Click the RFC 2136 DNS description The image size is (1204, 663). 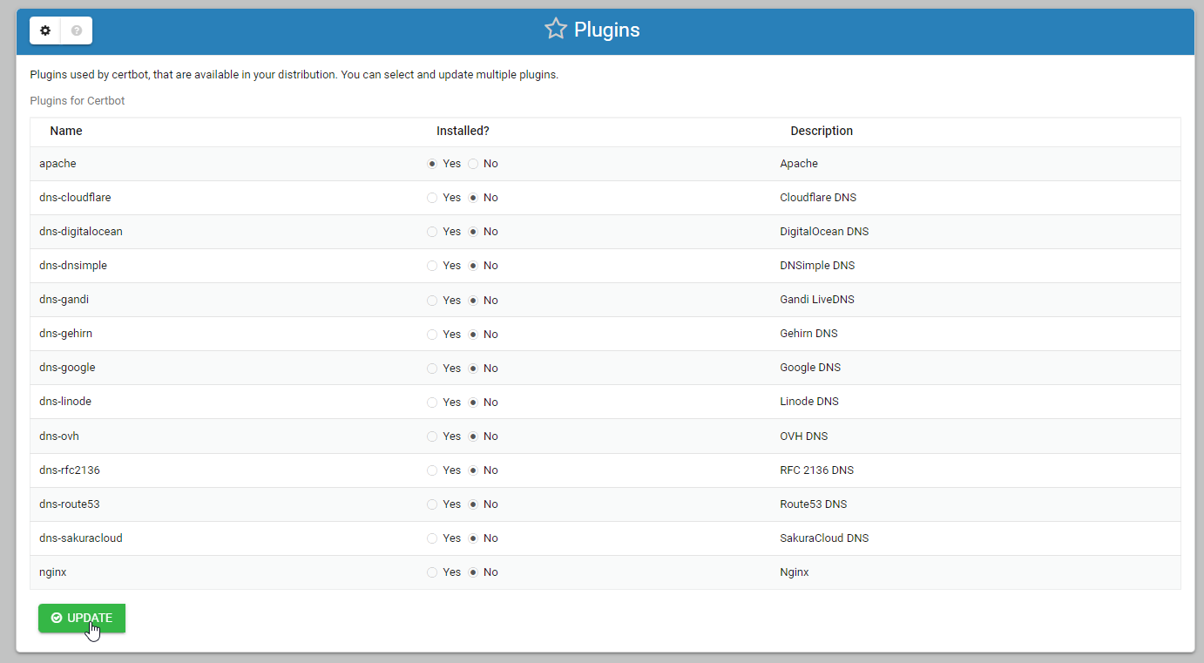click(817, 470)
